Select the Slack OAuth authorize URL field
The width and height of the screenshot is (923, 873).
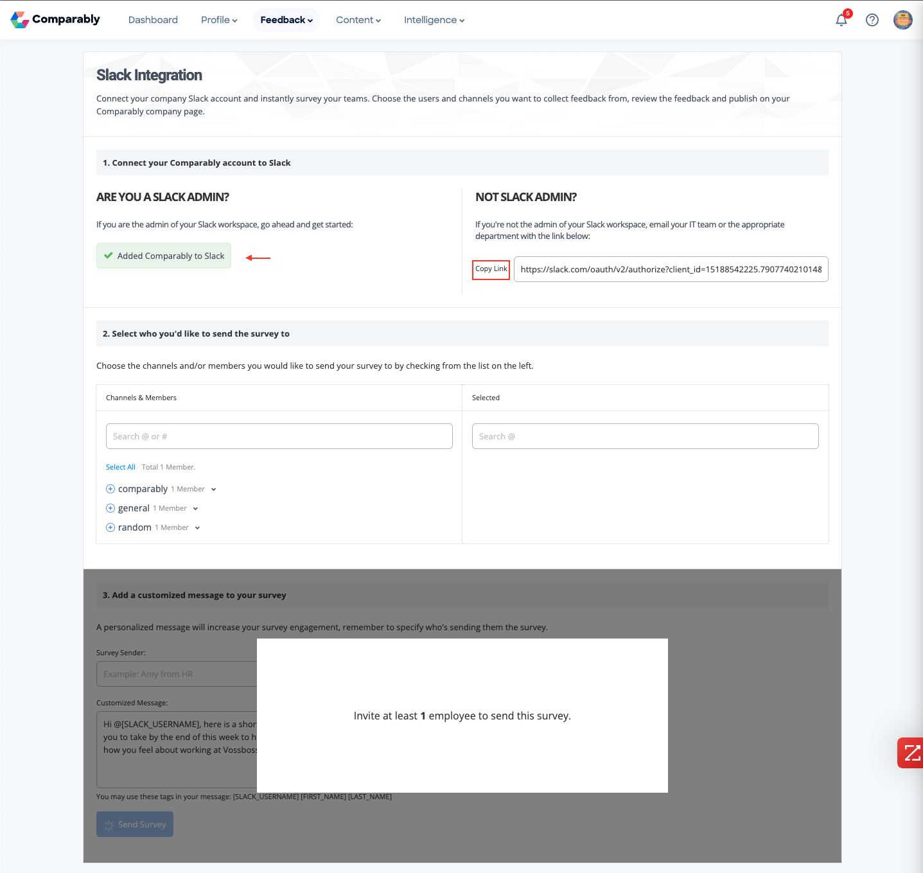[x=670, y=269]
